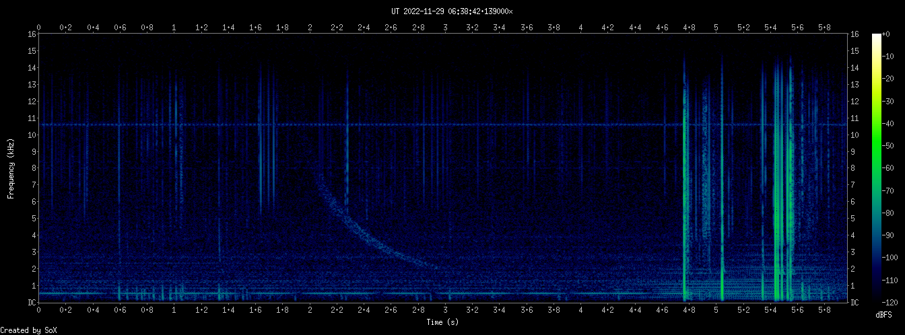Click the dBFS label under the color scale
The height and width of the screenshot is (335, 905).
pos(884,314)
